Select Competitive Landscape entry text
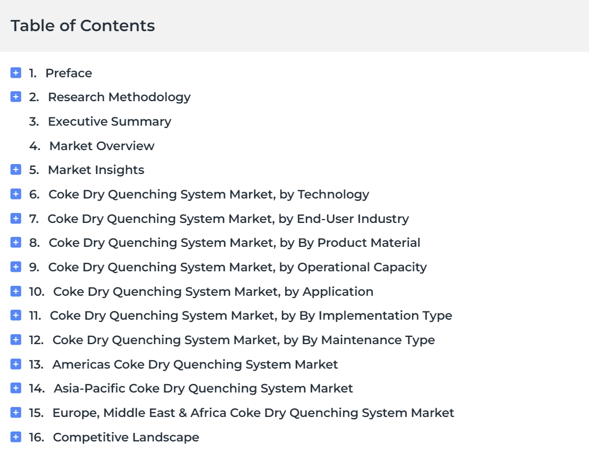589x452 pixels. pos(126,438)
